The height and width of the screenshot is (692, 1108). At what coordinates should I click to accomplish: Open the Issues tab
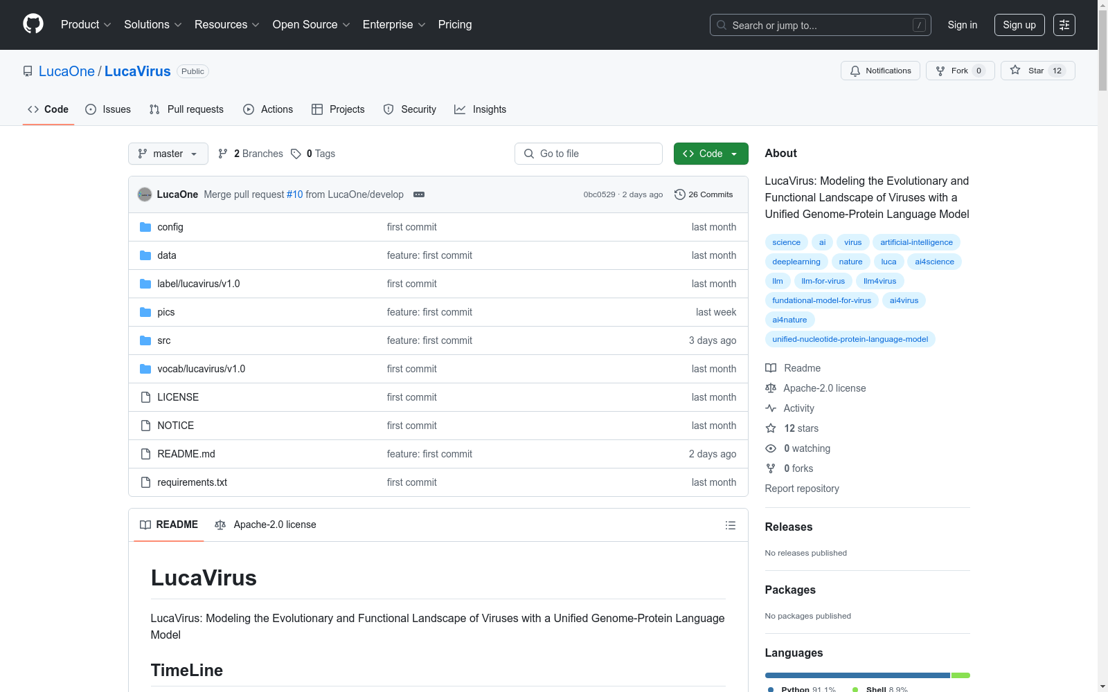(x=108, y=109)
